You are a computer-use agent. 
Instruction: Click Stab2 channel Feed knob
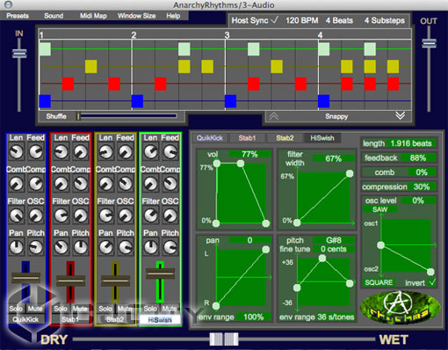[126, 152]
